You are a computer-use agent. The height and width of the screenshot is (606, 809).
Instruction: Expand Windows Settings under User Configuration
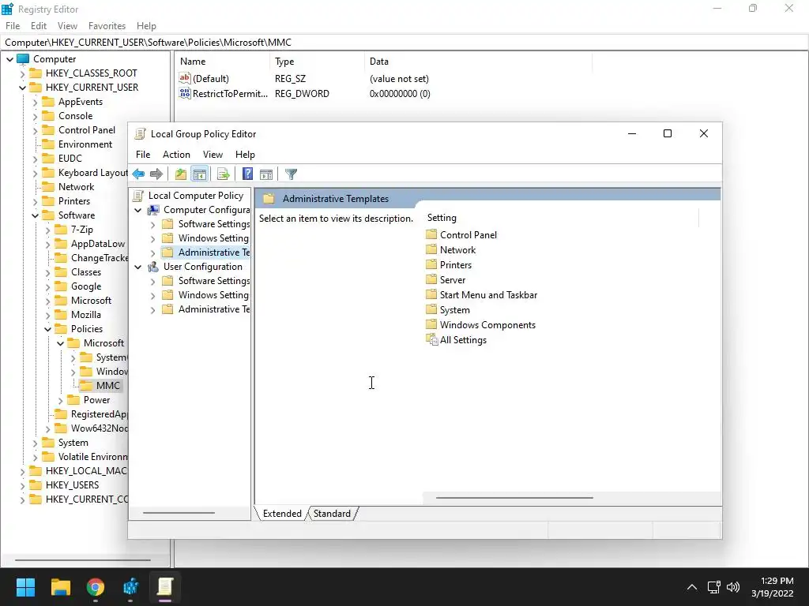pos(152,296)
